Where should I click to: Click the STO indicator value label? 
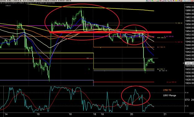coord(189,100)
